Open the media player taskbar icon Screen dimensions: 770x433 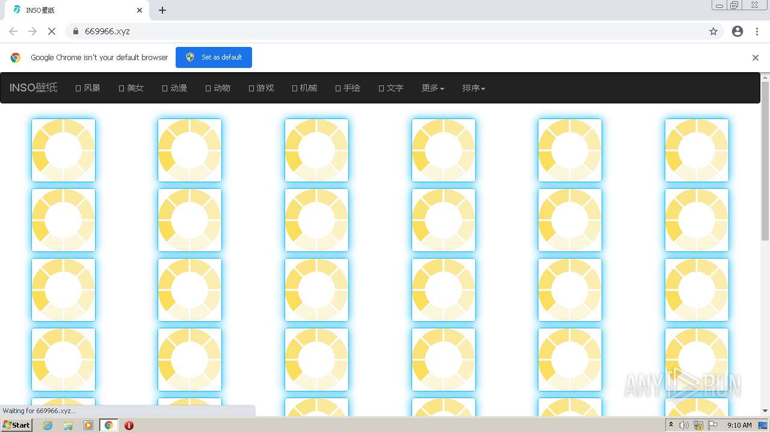point(88,425)
